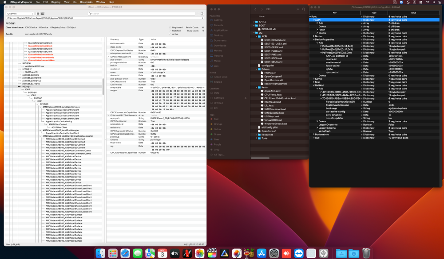Viewport: 444px width, 259px height.
Task: Open System Preferences from the Dock
Action: click(x=274, y=253)
